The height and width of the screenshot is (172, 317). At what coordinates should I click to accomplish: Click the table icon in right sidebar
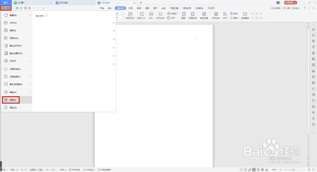(314, 59)
